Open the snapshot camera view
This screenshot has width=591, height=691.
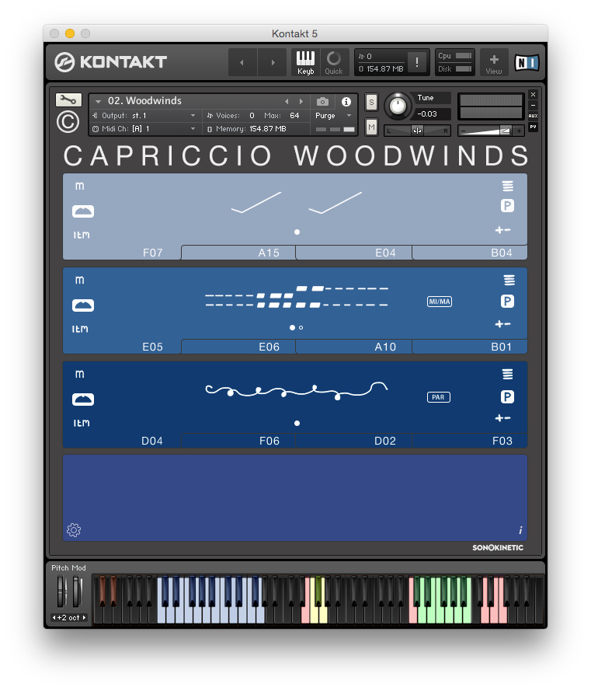[x=322, y=102]
